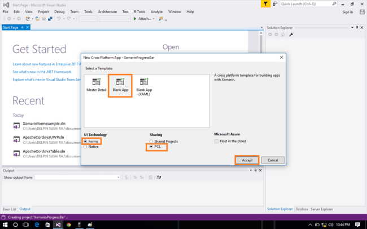This screenshot has height=229, width=367.
Task: Click the Find in Files toolbar icon
Action: tap(160, 19)
